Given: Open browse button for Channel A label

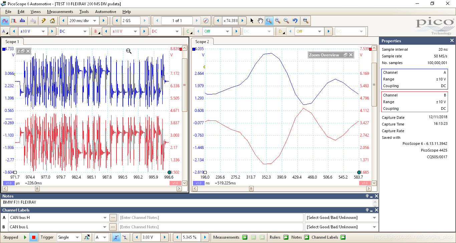Looking at the screenshot, I should [113, 218].
